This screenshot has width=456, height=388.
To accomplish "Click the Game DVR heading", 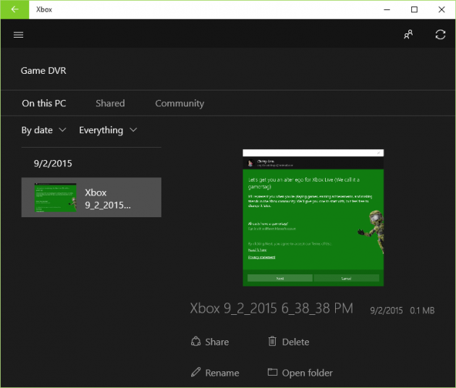I will [43, 71].
